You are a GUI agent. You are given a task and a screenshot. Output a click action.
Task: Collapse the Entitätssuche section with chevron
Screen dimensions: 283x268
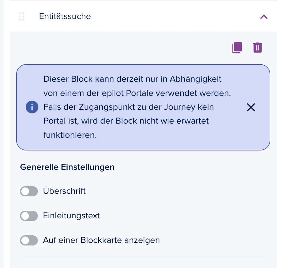pyautogui.click(x=264, y=17)
